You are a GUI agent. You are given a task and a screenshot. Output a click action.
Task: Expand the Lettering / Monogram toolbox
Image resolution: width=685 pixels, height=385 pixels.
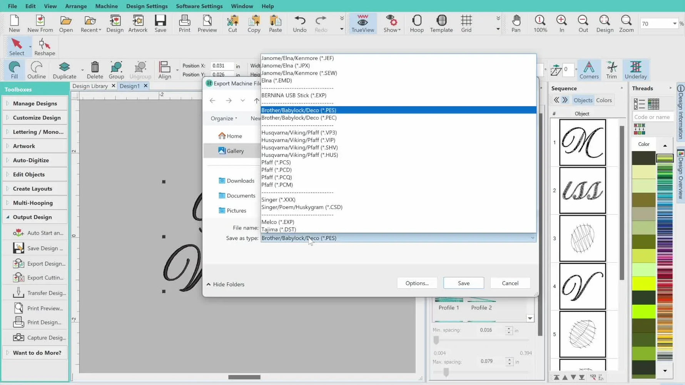coord(35,132)
